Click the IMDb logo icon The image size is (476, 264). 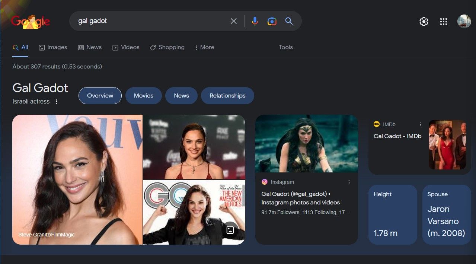[377, 124]
